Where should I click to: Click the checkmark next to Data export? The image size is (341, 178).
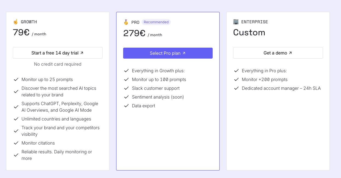126,106
